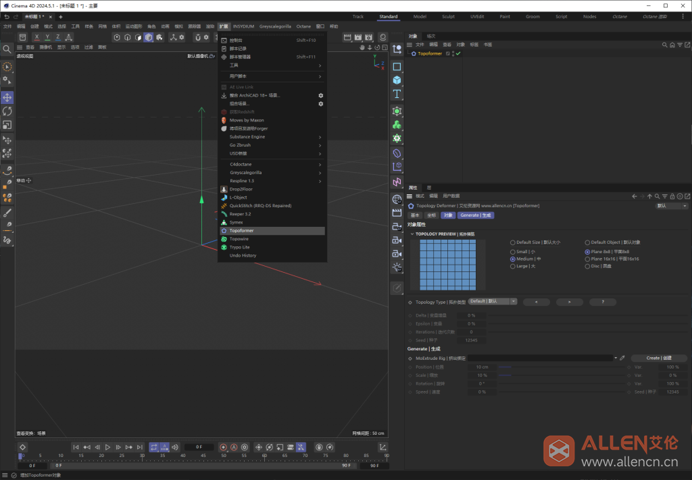Click back arrow in Attributes panel
This screenshot has width=692, height=480.
[x=634, y=196]
